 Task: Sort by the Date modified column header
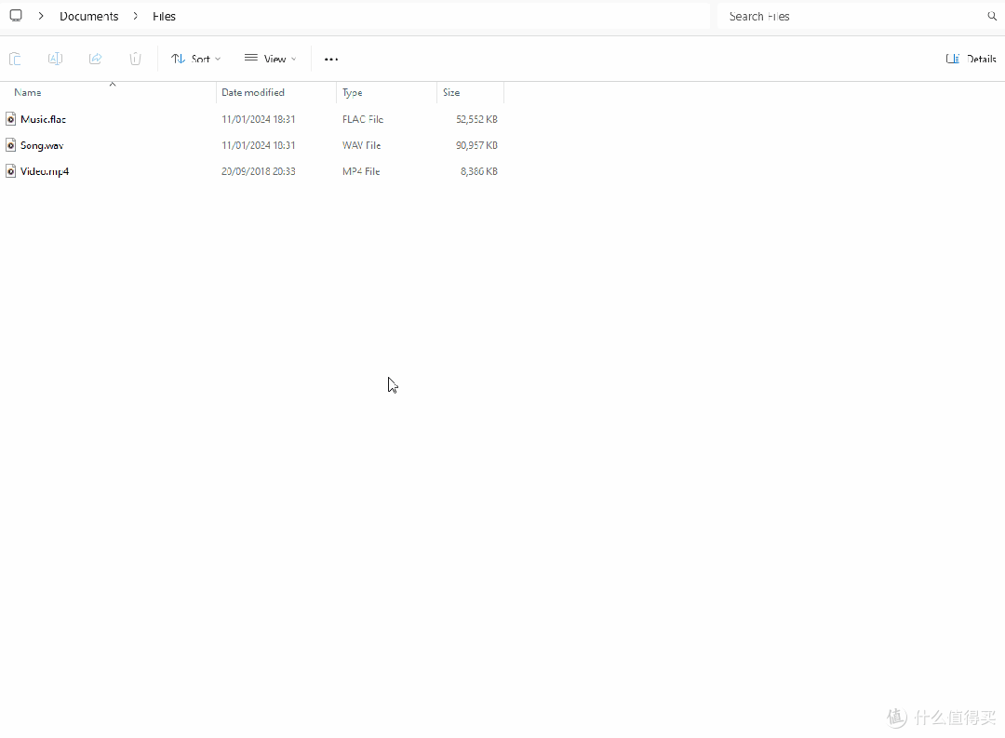click(276, 92)
